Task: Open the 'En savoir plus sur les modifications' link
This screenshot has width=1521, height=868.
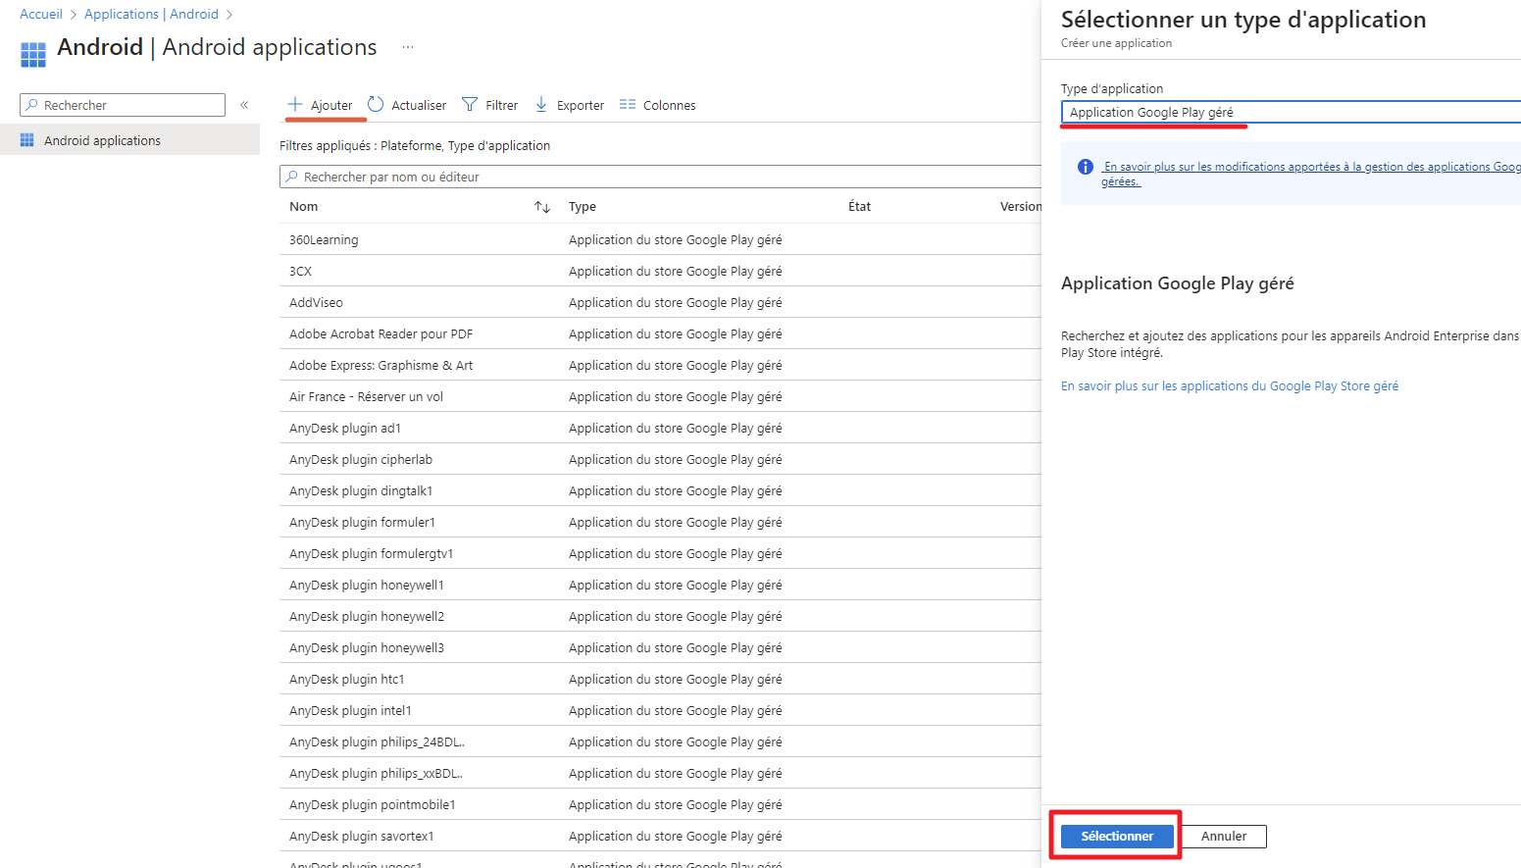Action: pos(1310,174)
